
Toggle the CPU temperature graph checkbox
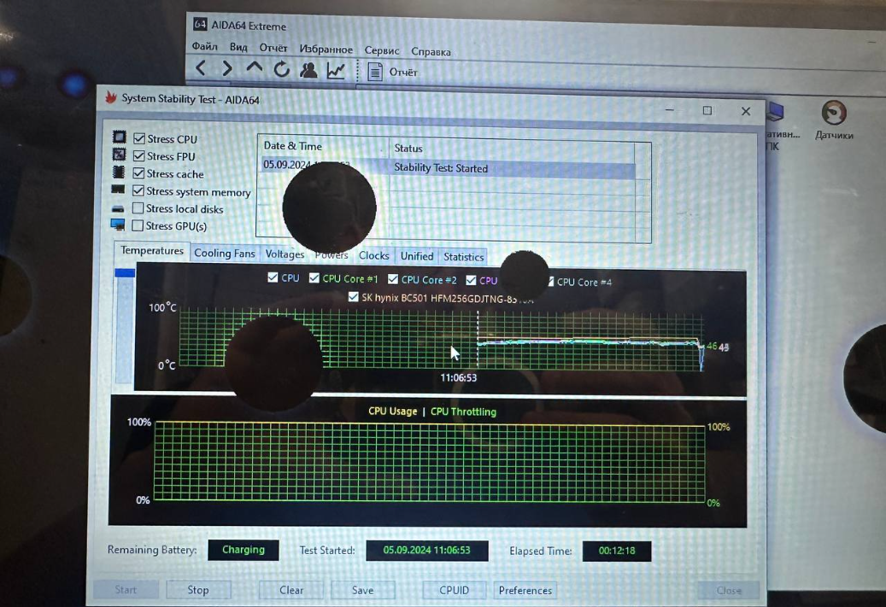point(273,277)
